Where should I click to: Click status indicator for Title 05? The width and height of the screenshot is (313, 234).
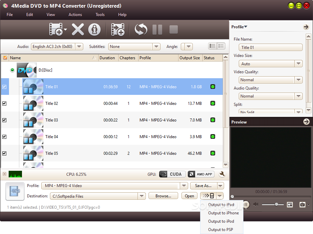pyautogui.click(x=212, y=153)
